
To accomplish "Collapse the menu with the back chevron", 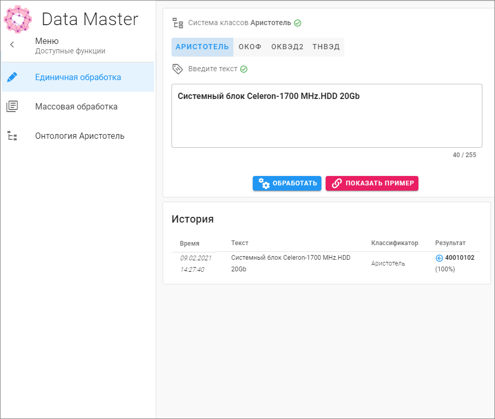I will click(x=12, y=45).
